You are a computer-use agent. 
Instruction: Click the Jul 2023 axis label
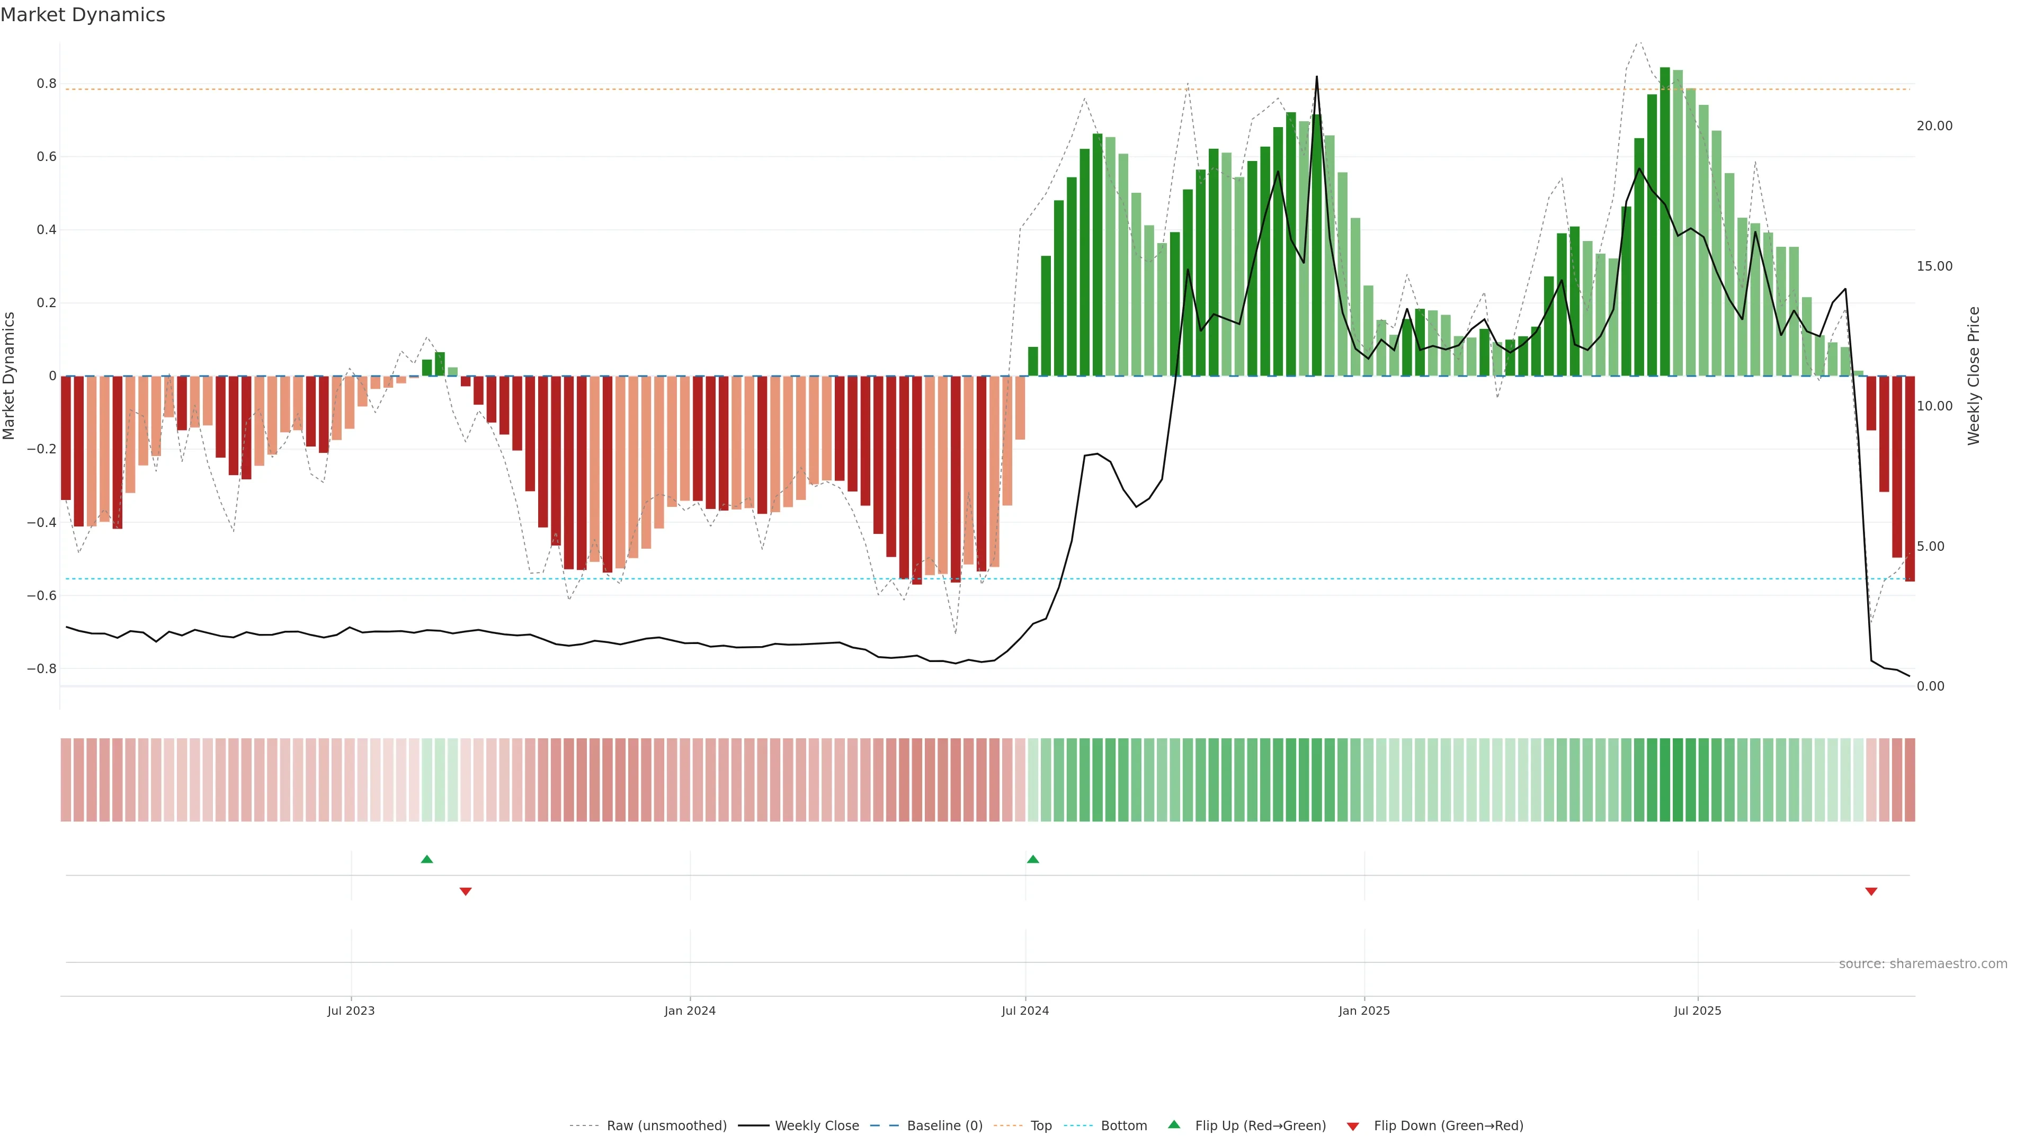351,1011
